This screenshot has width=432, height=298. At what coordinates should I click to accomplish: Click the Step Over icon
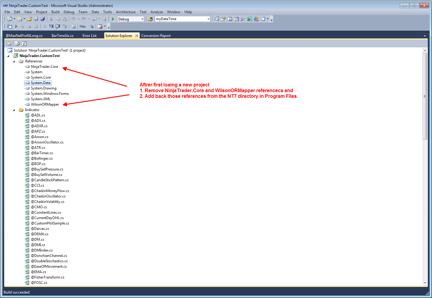[58, 26]
